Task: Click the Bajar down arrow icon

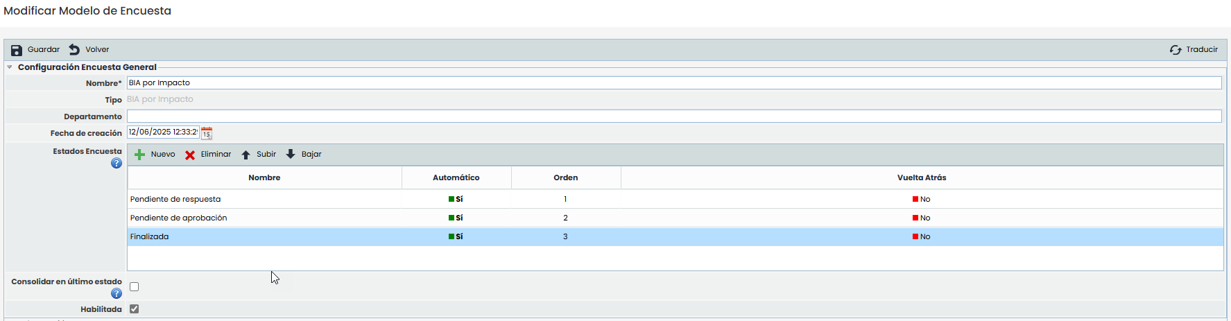Action: [x=291, y=155]
